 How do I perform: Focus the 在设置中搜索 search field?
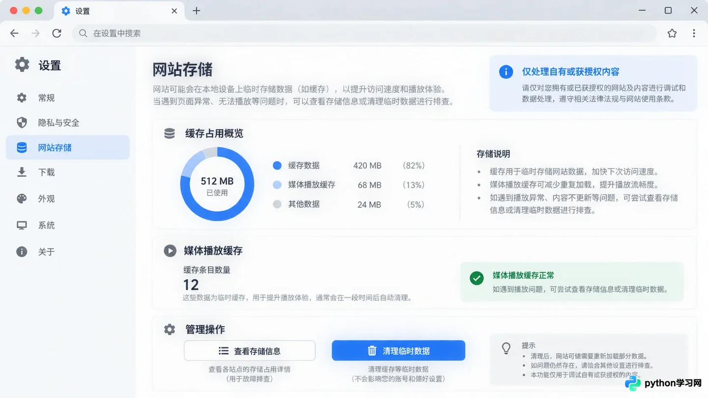[x=364, y=33]
